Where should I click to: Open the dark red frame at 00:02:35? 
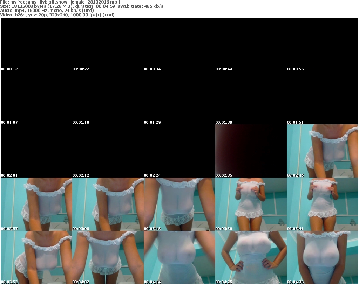pos(251,151)
